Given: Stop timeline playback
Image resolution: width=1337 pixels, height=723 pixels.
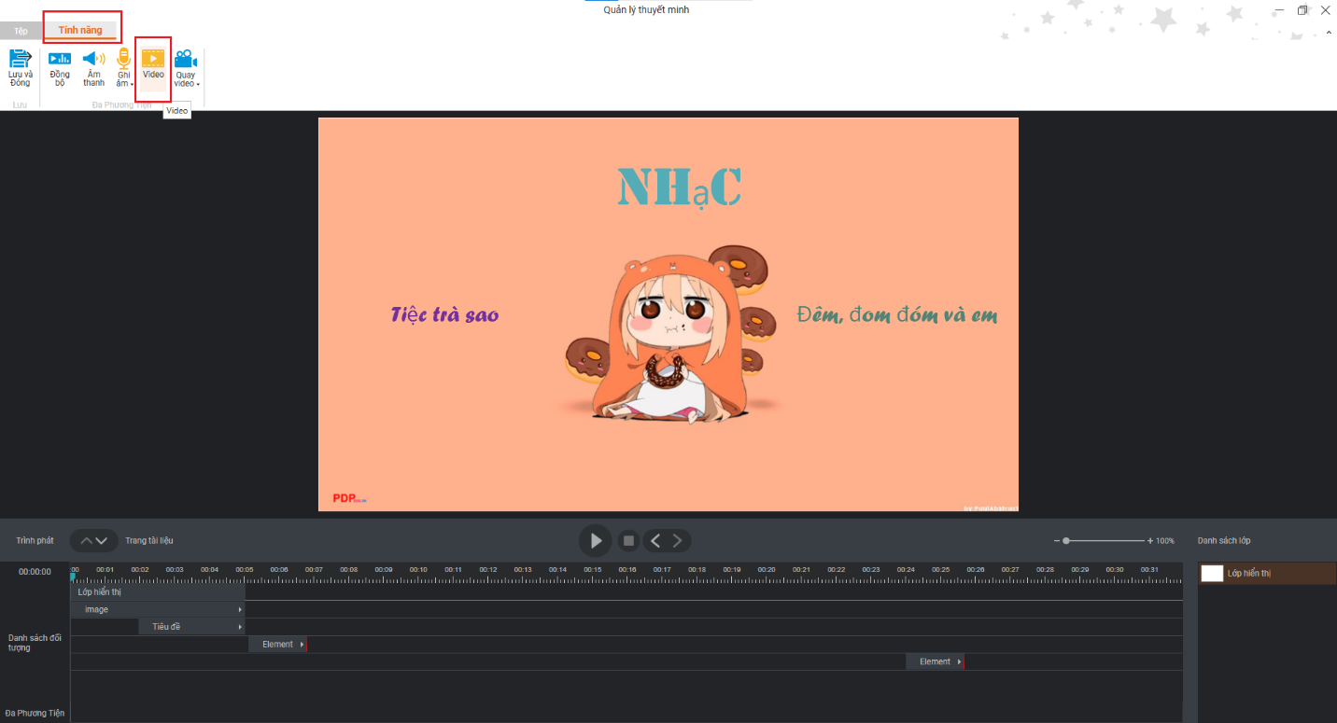Looking at the screenshot, I should point(629,541).
